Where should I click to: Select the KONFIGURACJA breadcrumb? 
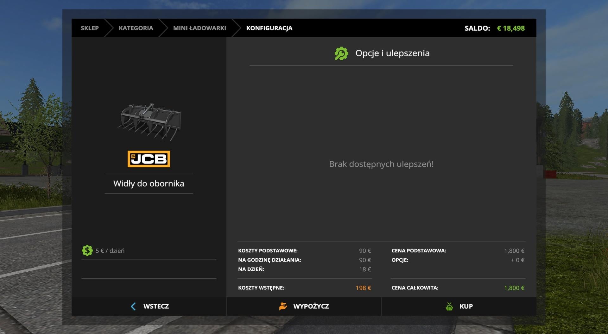269,28
